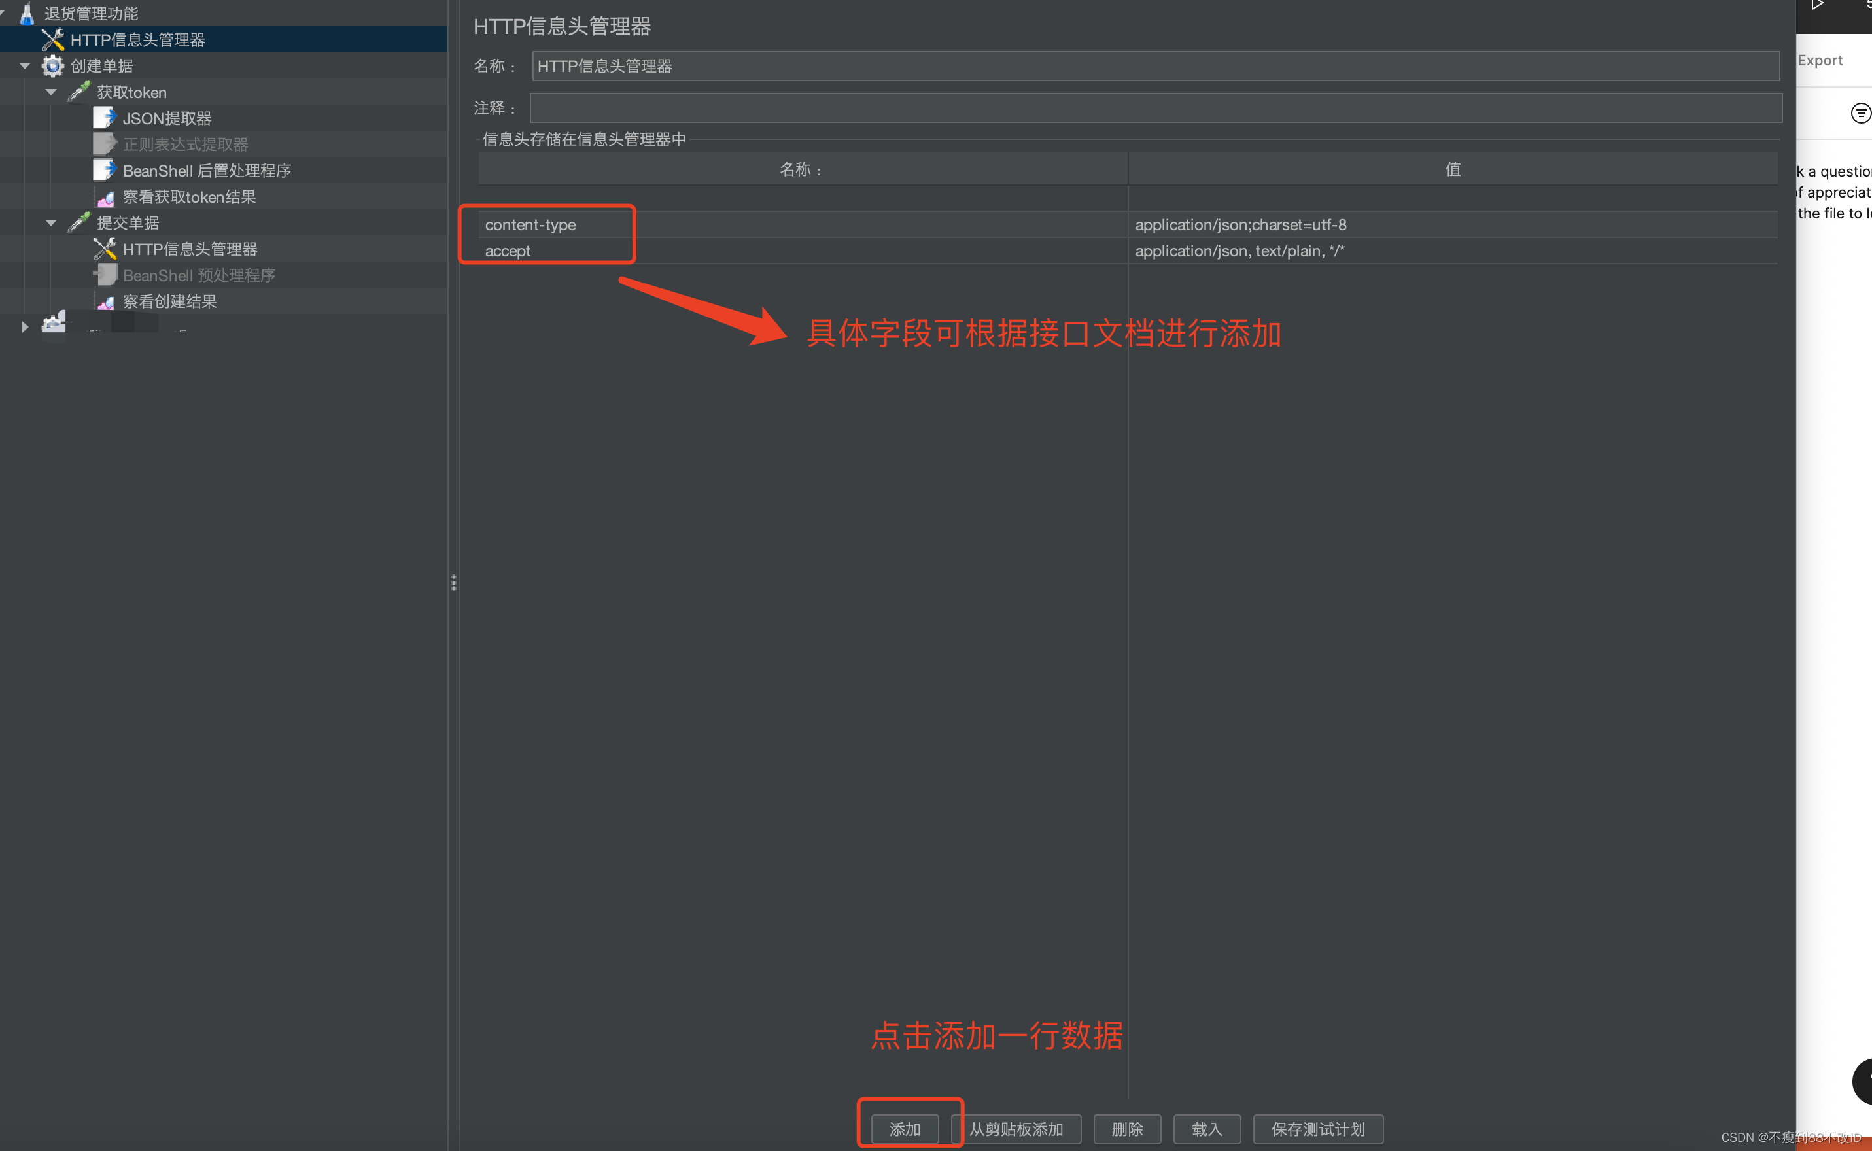
Task: Click the 添加 button
Action: 905,1128
